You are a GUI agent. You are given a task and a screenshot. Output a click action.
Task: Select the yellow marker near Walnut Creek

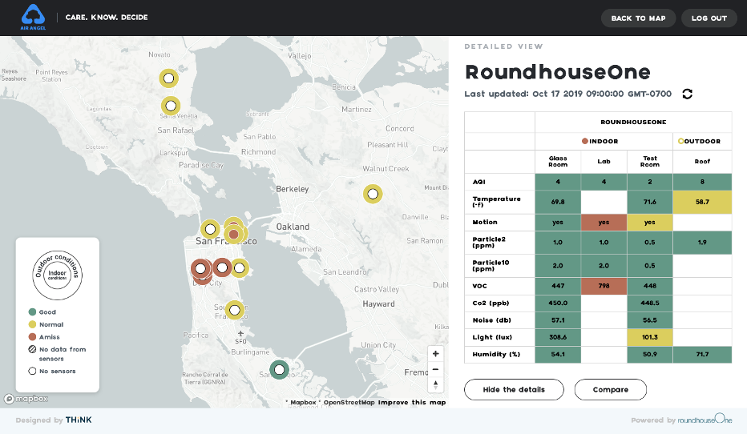point(373,194)
